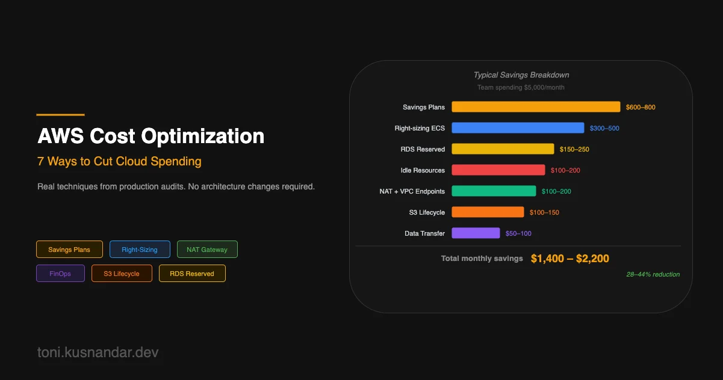Screen dimensions: 723x380
Task: Click the $600–800 savings value
Action: coord(641,107)
